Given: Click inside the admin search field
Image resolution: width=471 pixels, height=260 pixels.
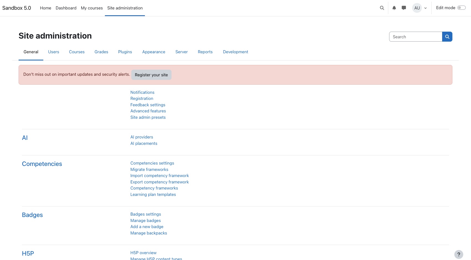Looking at the screenshot, I should [x=415, y=36].
